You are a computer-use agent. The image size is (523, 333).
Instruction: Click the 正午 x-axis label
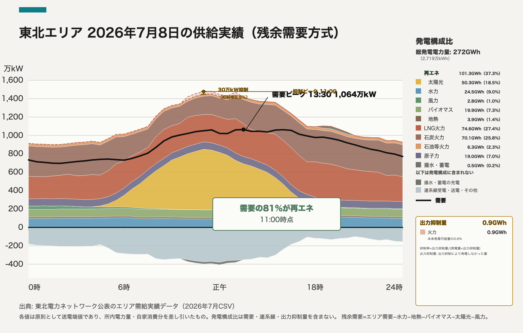[x=220, y=287]
